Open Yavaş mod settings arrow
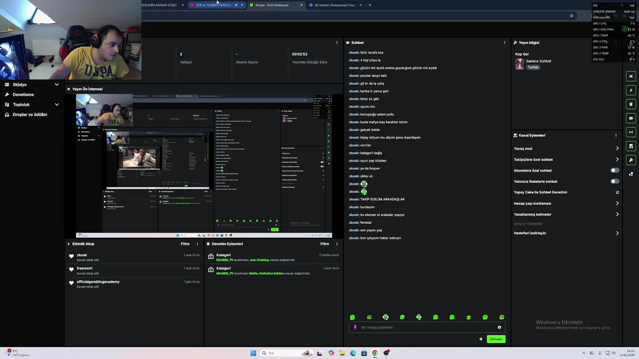Image resolution: width=639 pixels, height=359 pixels. point(617,149)
